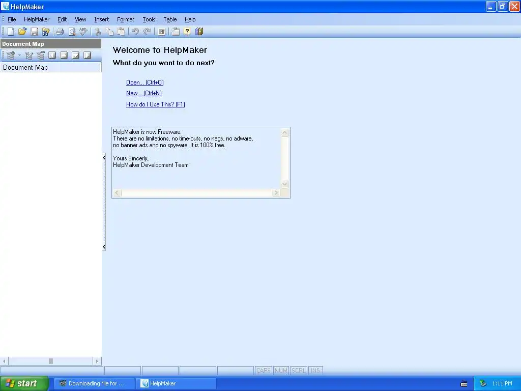Click the right arrow of the message box scrollbar
Viewport: 521px width, 391px height.
click(x=276, y=193)
